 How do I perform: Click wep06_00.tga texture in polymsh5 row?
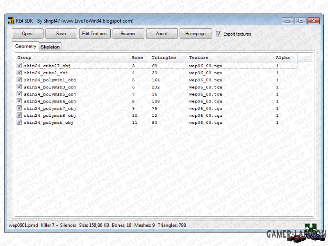[206, 94]
